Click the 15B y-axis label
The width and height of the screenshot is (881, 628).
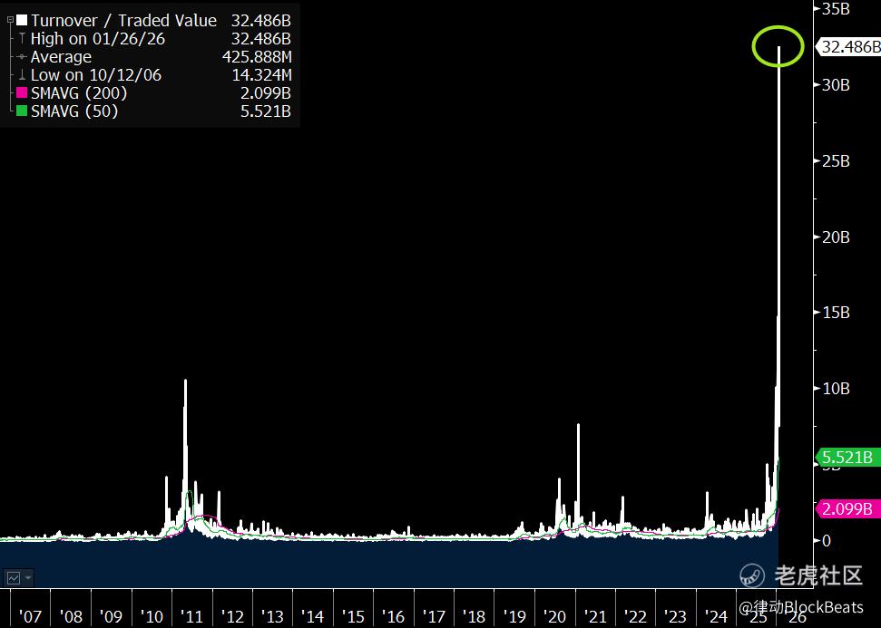[836, 313]
